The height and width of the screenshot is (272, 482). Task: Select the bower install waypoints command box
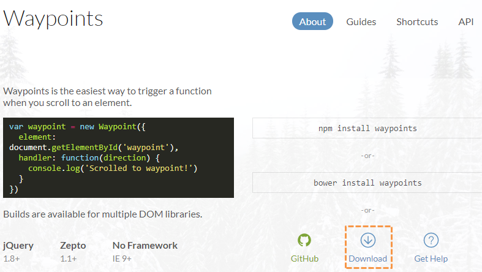click(367, 183)
